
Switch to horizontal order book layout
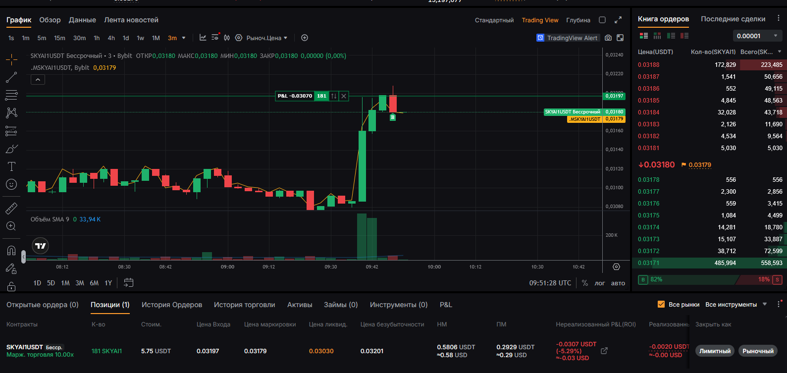[657, 36]
